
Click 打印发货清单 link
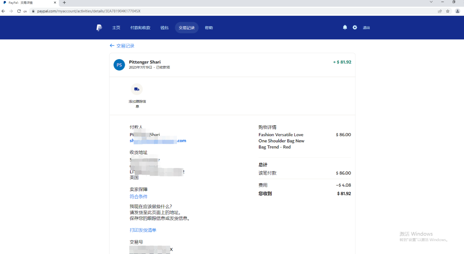(143, 230)
